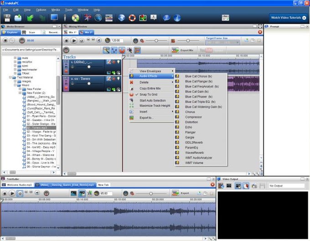This screenshot has height=241, width=310.
Task: Apply the Compressor audio effect
Action: (201, 117)
